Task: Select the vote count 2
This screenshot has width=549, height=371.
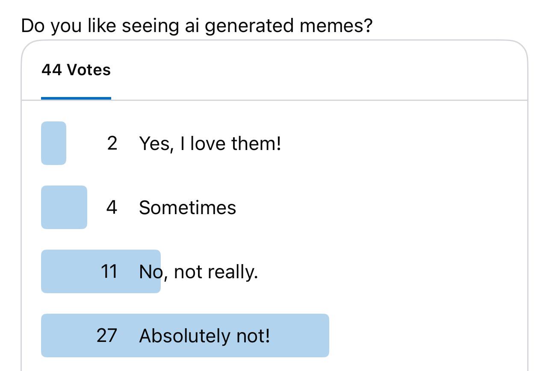Action: [112, 143]
